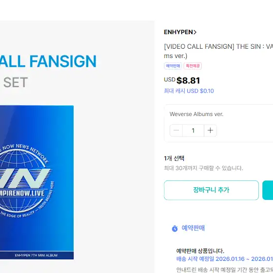
Task: Click the USD $8.81 price
Action: tap(182, 80)
